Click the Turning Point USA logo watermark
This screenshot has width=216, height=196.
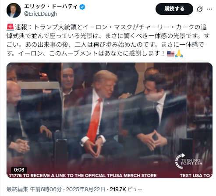[188, 161]
